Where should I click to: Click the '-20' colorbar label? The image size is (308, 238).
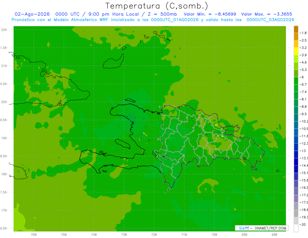coord(303,225)
